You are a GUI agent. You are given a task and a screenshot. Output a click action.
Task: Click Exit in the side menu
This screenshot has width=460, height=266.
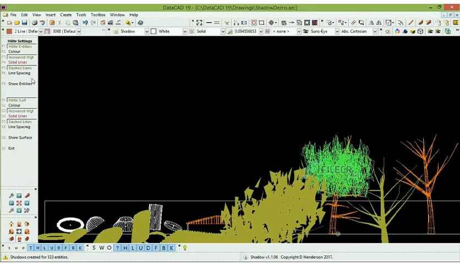click(12, 148)
